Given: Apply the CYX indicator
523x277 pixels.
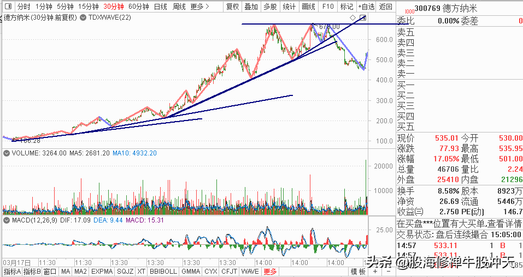Looking at the screenshot, I should tap(211, 272).
